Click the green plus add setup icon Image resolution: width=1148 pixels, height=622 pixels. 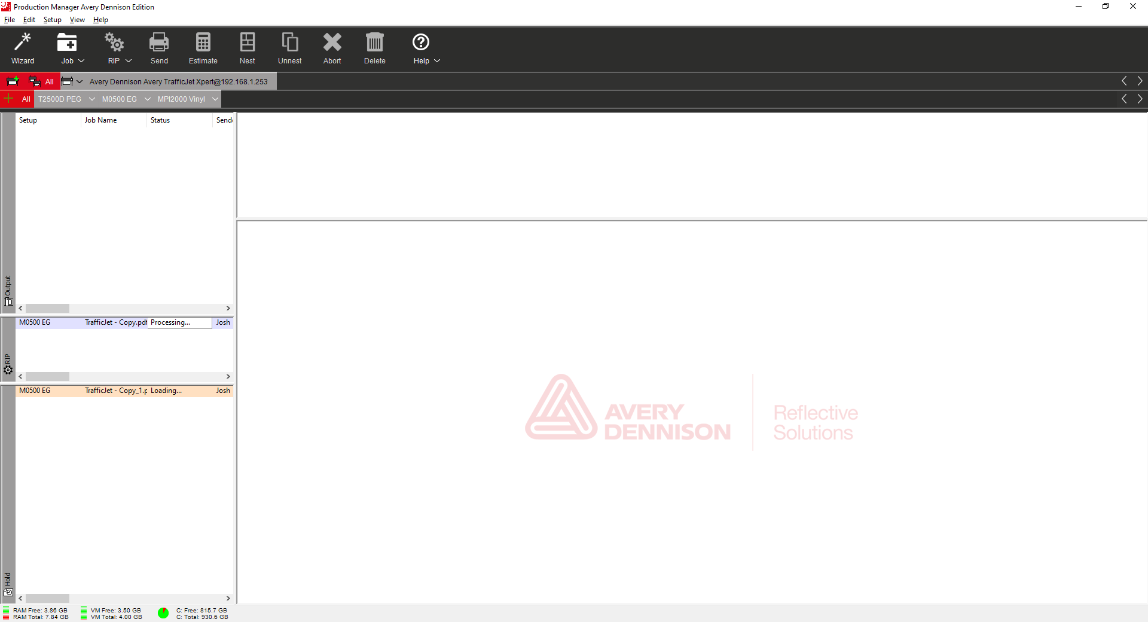(x=8, y=99)
